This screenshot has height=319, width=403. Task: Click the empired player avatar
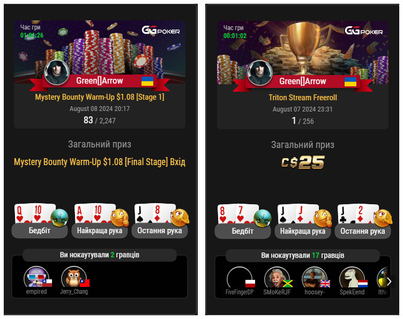tap(36, 277)
